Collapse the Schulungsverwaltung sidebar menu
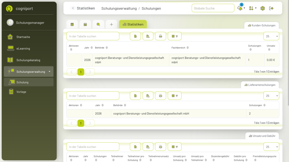Viewport: 289px width, 162px height. tap(29, 72)
